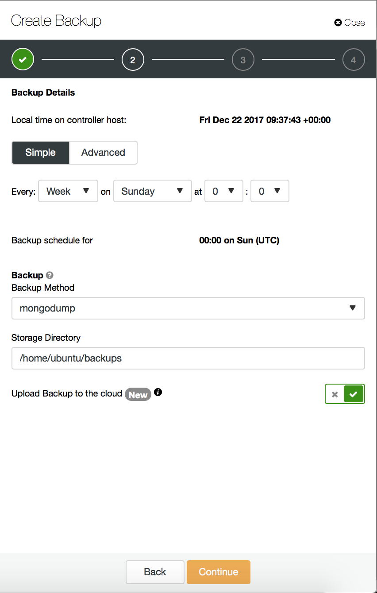
Task: Open the Week frequency dropdown
Action: tap(68, 191)
